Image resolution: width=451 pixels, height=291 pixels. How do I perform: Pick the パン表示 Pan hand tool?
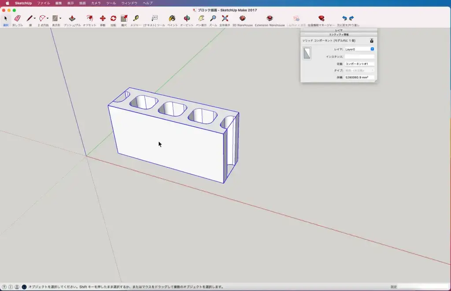[x=201, y=18]
